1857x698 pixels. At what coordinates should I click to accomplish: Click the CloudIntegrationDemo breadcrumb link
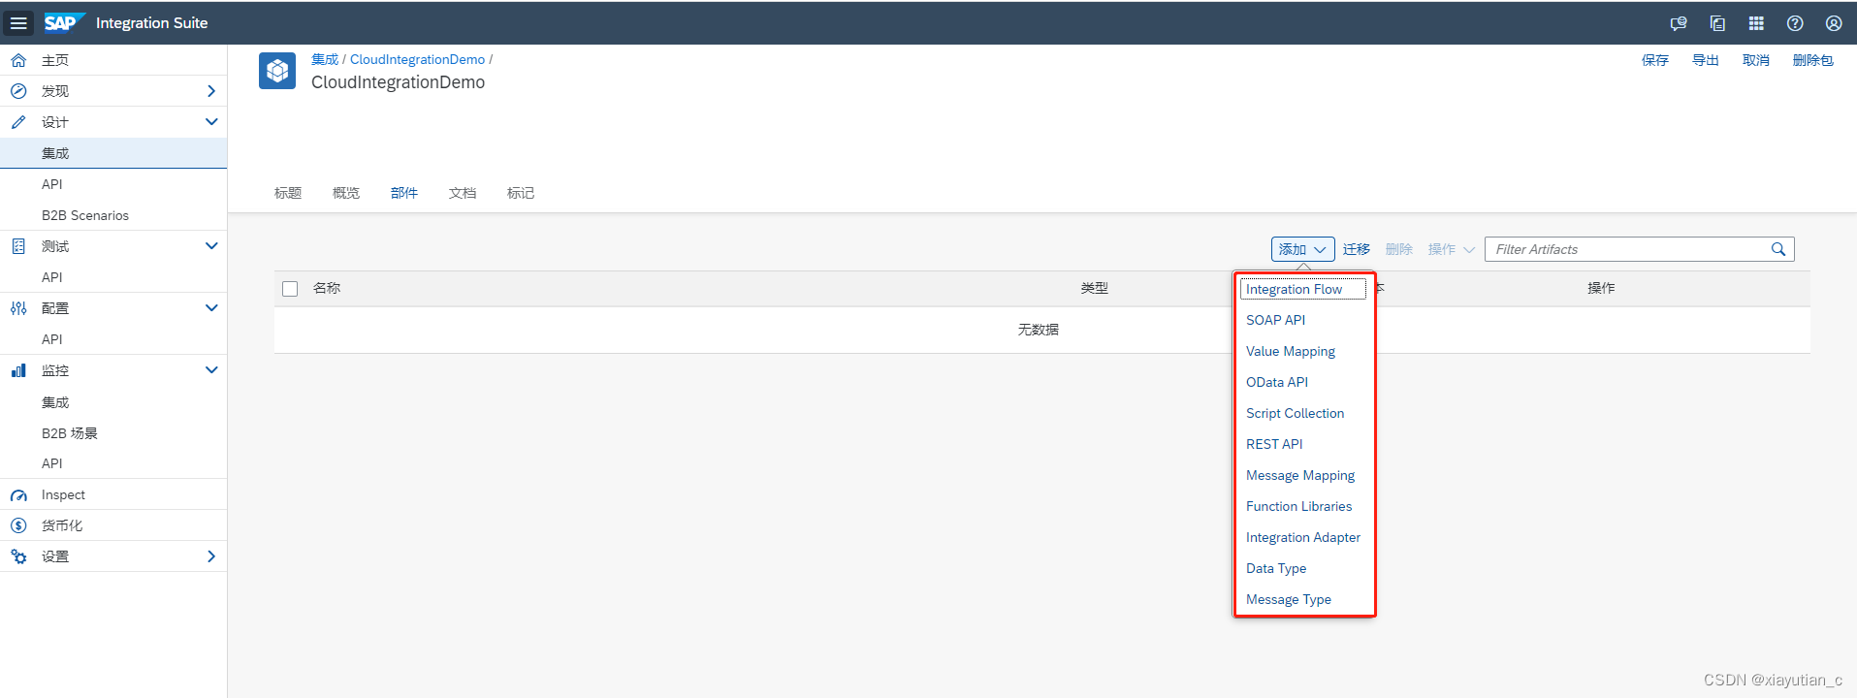[x=417, y=59]
